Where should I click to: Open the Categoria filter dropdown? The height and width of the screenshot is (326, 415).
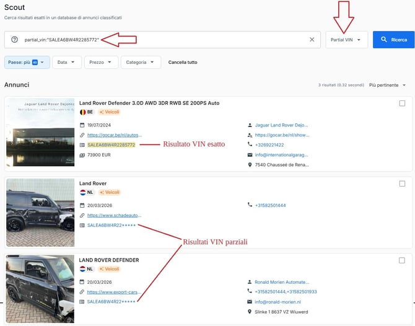click(x=141, y=62)
